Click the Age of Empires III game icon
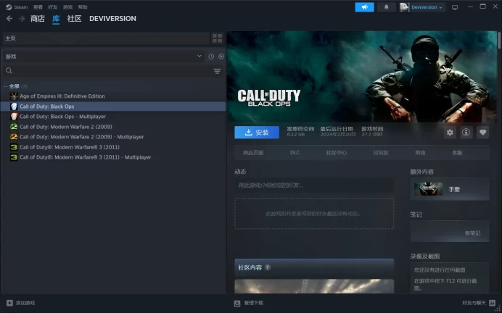This screenshot has width=502, height=313. (x=14, y=96)
